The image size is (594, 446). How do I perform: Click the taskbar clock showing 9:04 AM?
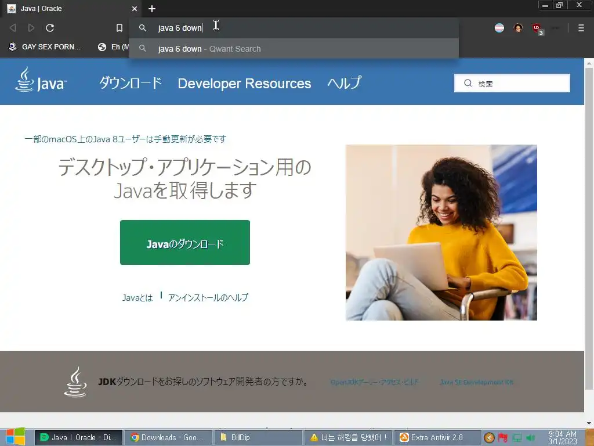click(563, 437)
